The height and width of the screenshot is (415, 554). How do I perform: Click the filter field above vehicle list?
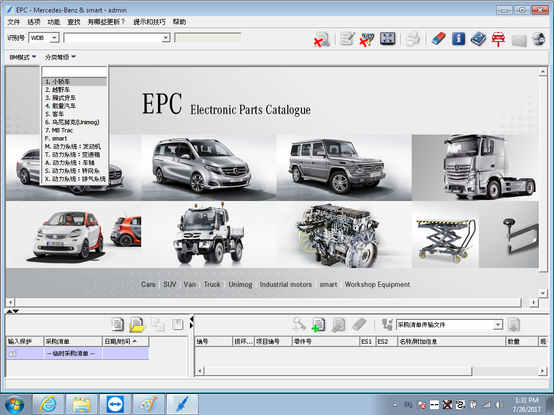(74, 72)
